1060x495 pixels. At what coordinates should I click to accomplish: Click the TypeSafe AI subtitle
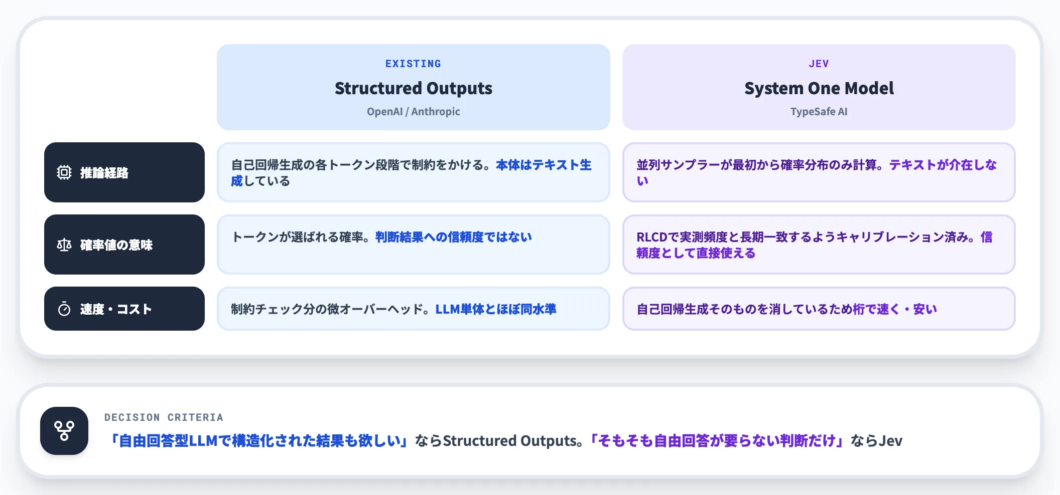click(819, 112)
